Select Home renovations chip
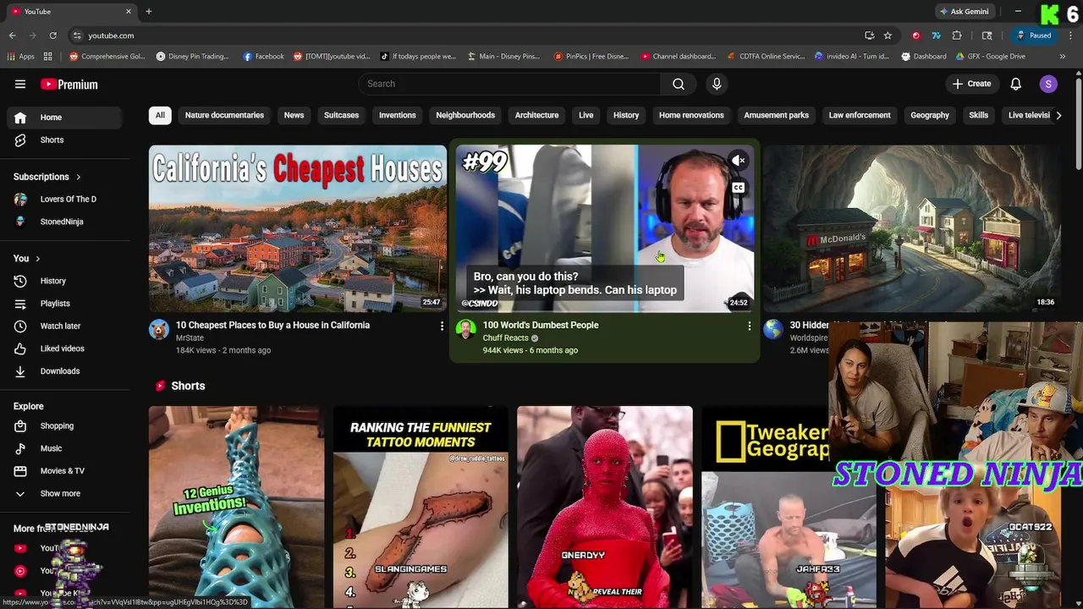The image size is (1083, 609). pyautogui.click(x=691, y=115)
